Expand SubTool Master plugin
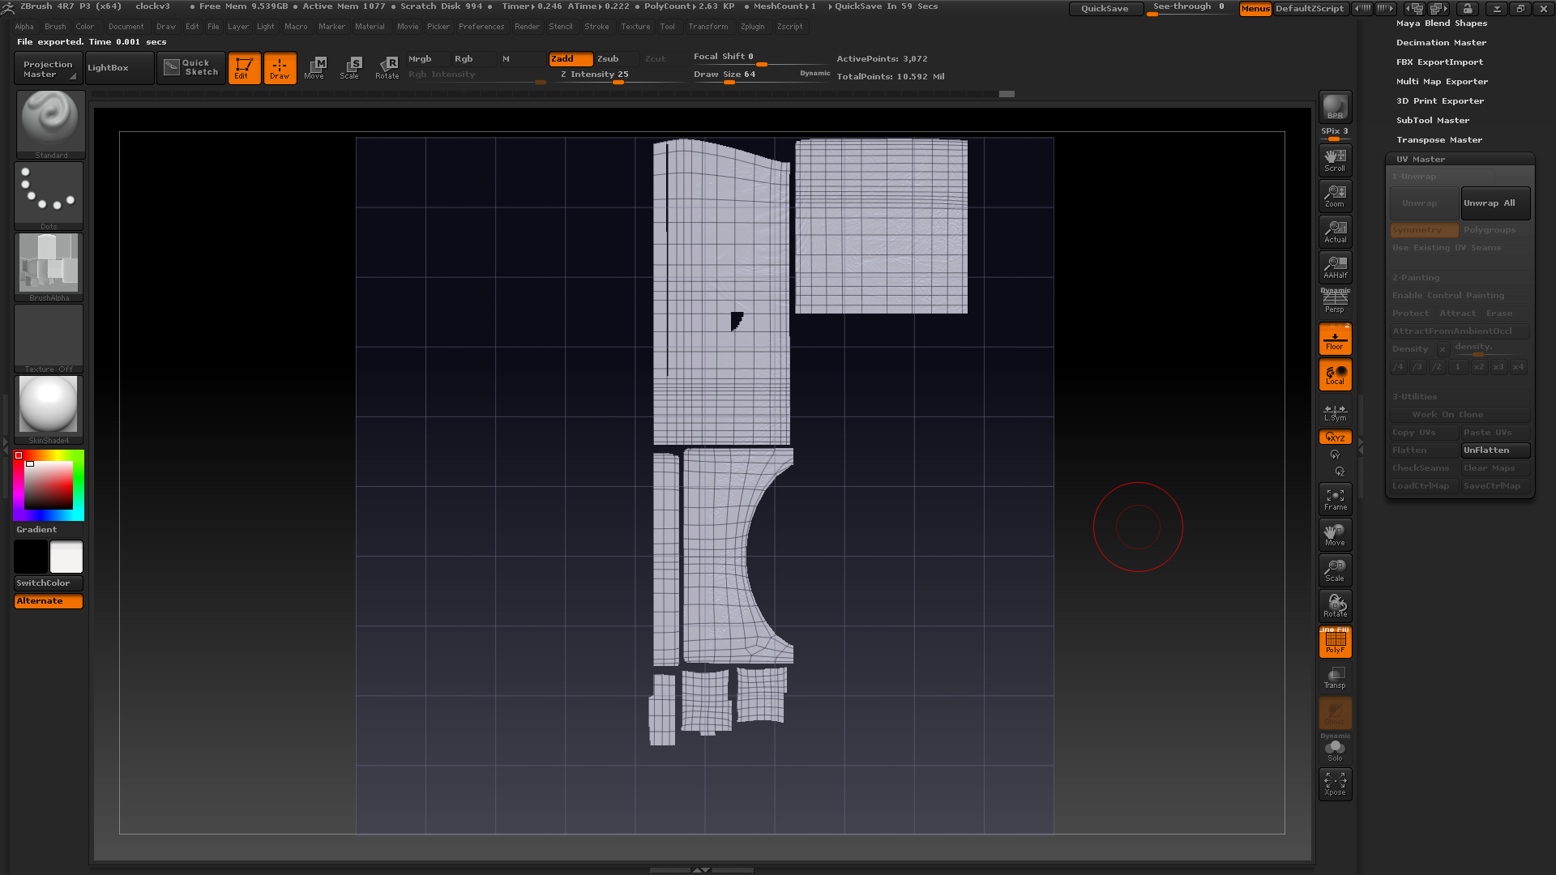 tap(1432, 121)
